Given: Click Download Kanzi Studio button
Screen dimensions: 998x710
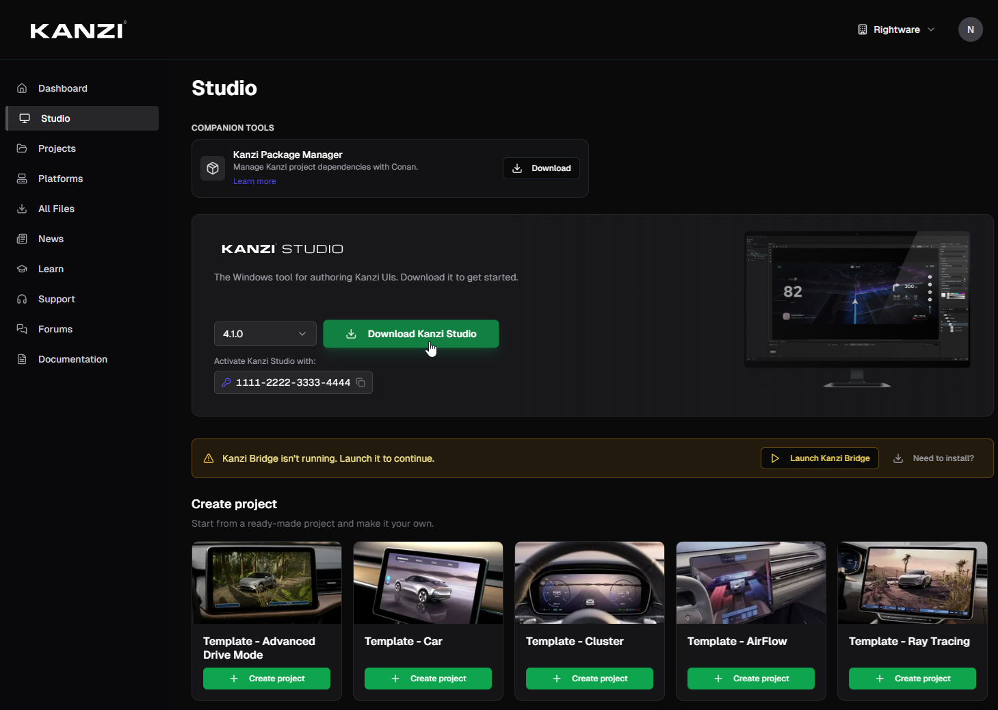Looking at the screenshot, I should [x=411, y=334].
